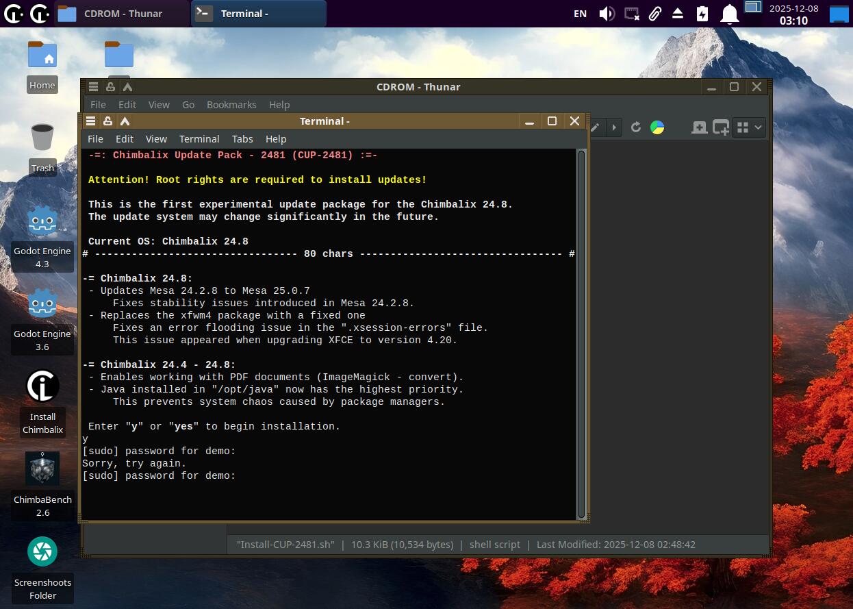Open the Terminal menu in Terminal menubar

(199, 139)
